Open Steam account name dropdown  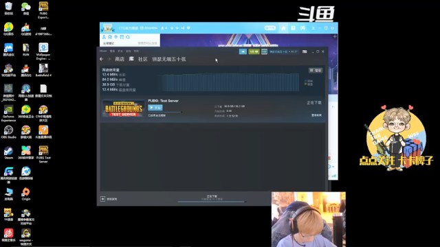pyautogui.click(x=283, y=51)
